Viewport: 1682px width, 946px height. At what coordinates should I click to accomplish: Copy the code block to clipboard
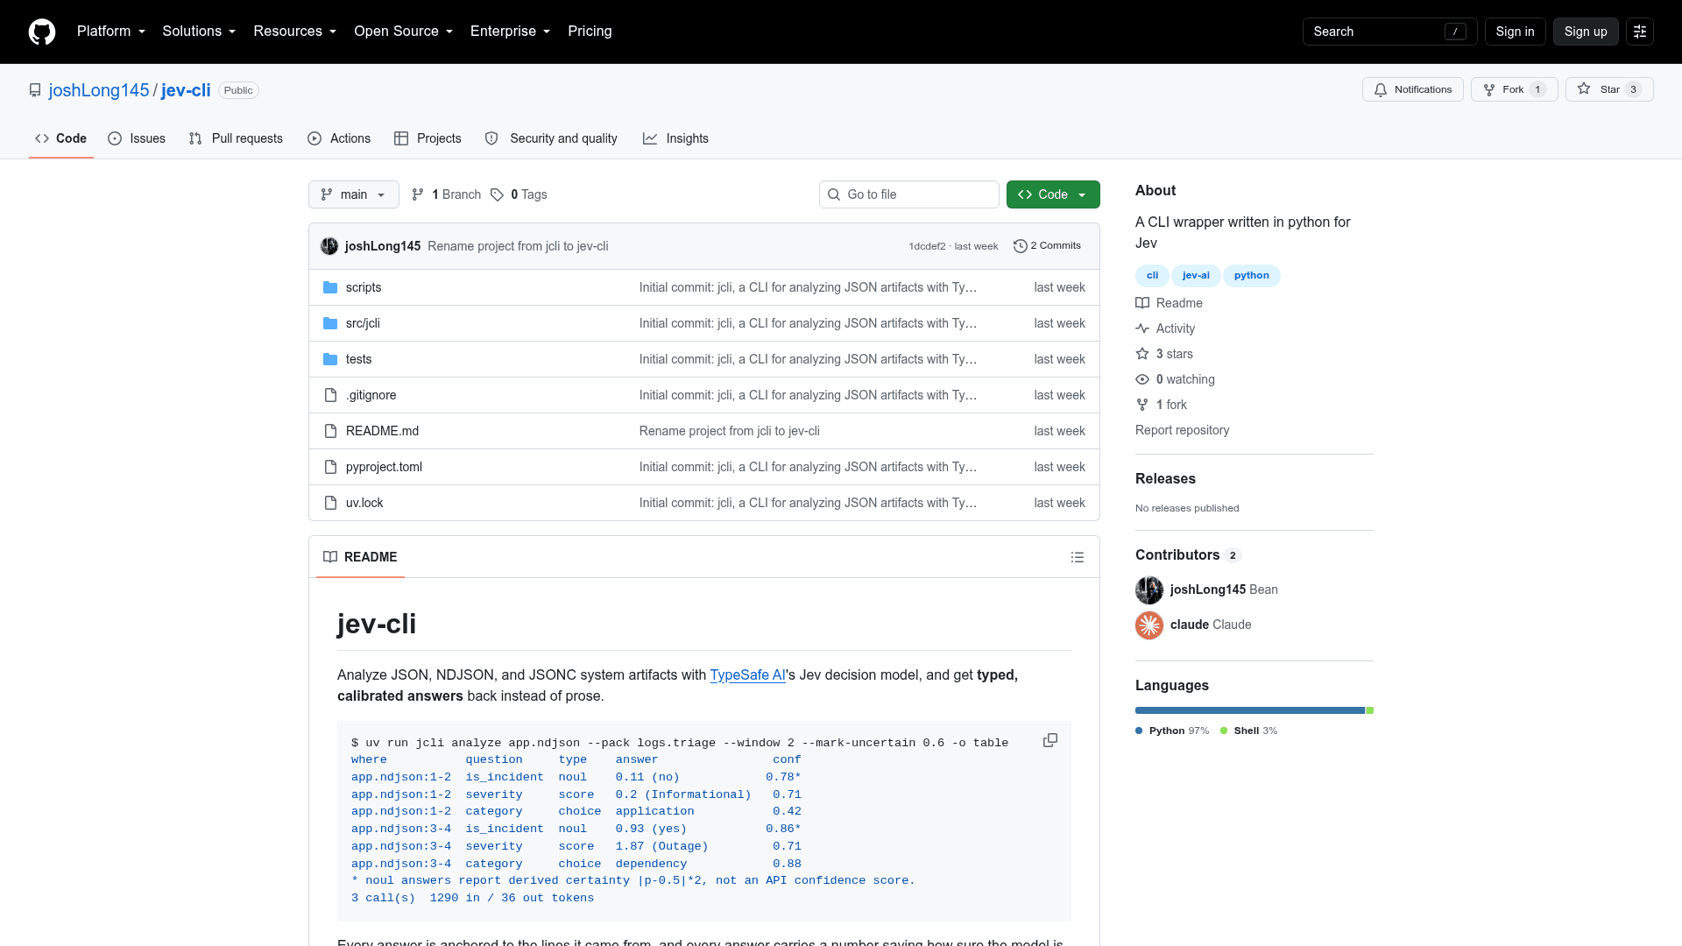tap(1050, 740)
